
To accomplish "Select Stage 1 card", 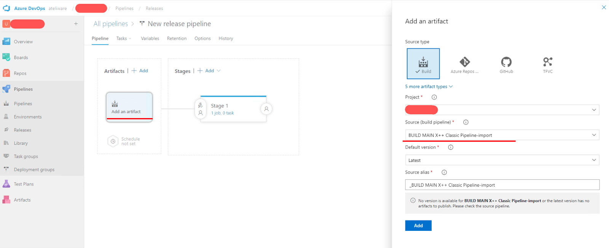I will coord(233,109).
